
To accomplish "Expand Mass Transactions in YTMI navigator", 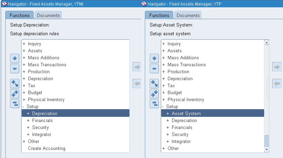I will click(x=24, y=65).
